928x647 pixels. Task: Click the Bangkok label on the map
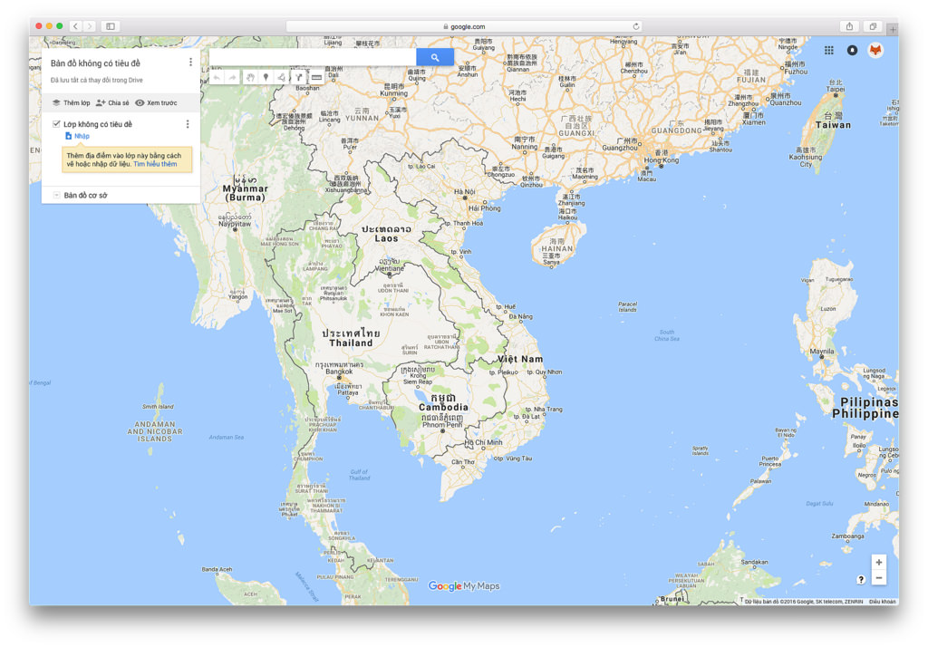(339, 372)
